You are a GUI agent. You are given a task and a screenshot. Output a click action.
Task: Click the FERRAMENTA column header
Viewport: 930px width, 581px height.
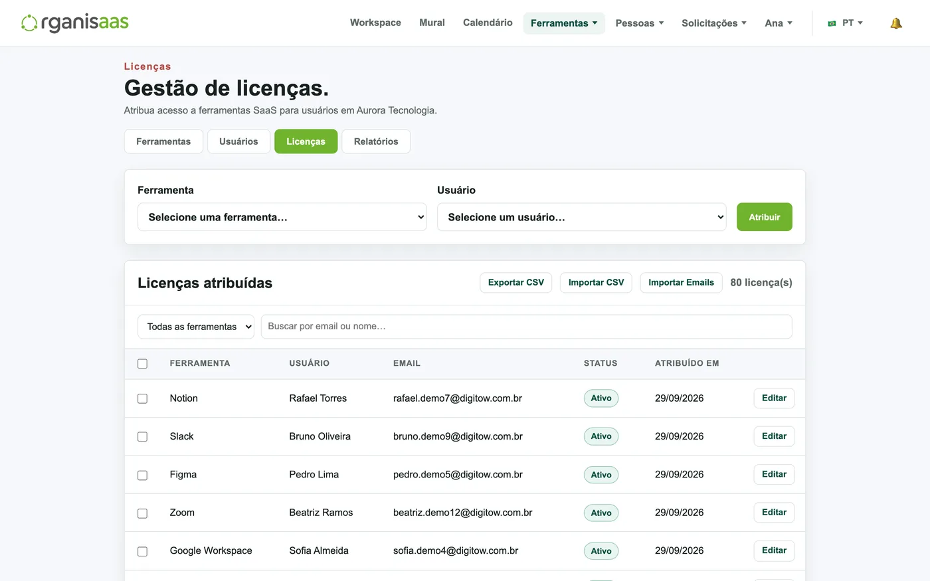coord(200,363)
